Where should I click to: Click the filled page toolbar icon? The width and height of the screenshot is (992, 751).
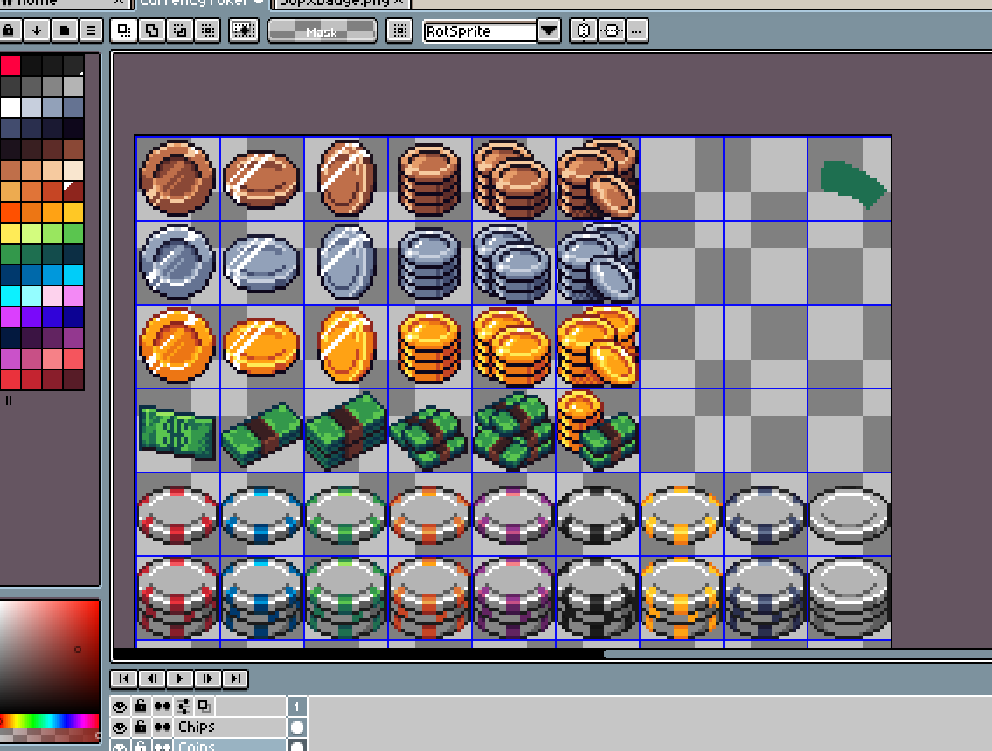coord(64,31)
